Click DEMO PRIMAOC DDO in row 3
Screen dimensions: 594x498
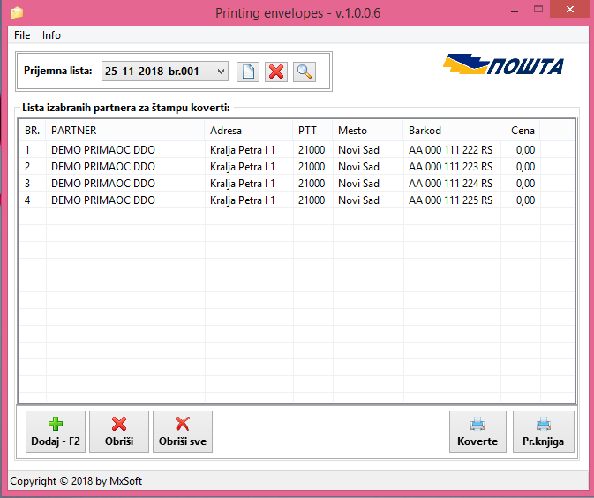103,184
